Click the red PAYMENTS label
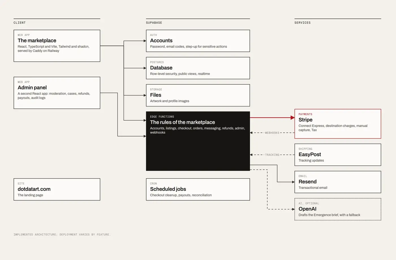396x260 pixels. click(305, 114)
